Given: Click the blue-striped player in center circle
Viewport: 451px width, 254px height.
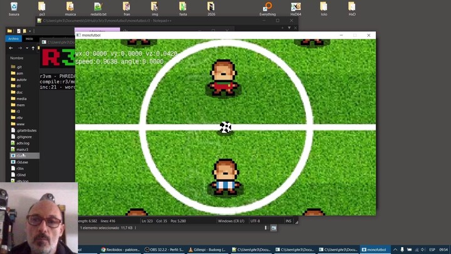Looking at the screenshot, I should [x=225, y=177].
